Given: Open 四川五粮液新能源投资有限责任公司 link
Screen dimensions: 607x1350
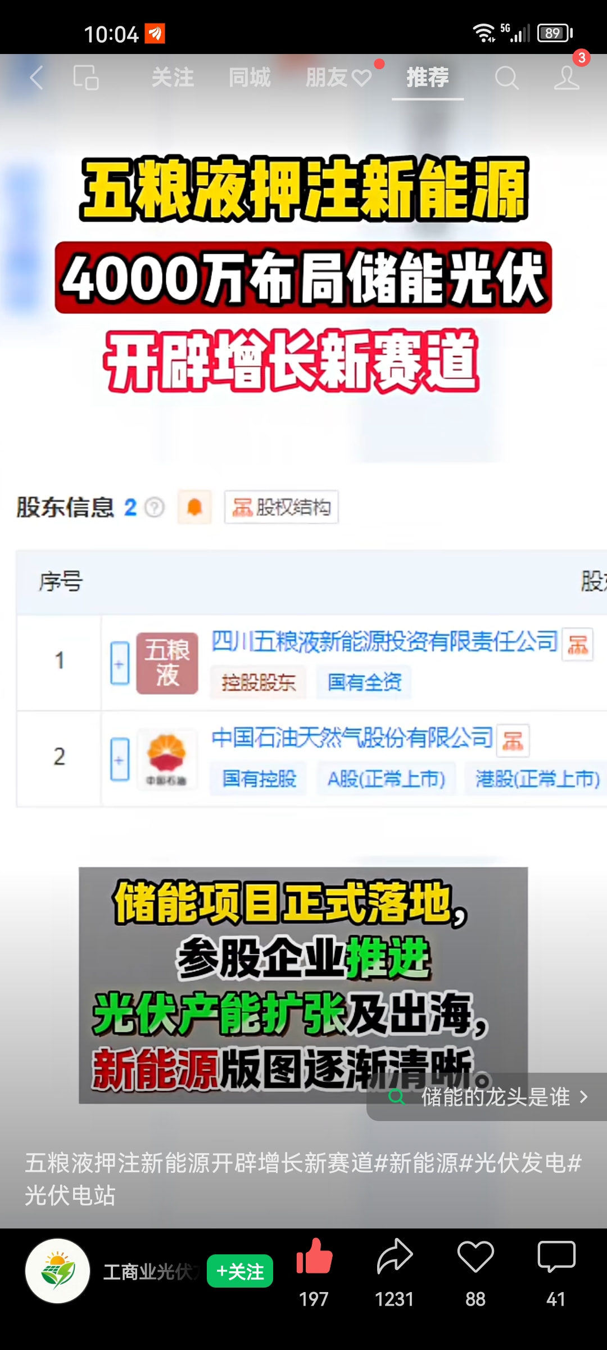Looking at the screenshot, I should 384,641.
